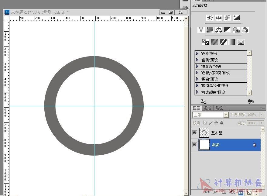The image size is (267, 196).
Task: Switch to the 图层 tab
Action: 196,108
